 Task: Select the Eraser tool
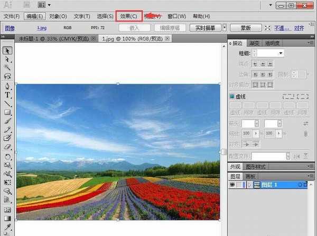pos(8,147)
